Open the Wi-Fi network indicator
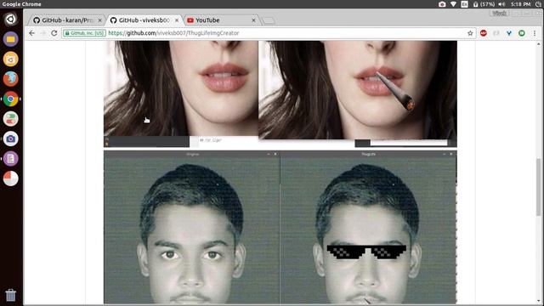The image size is (544, 306). click(453, 4)
